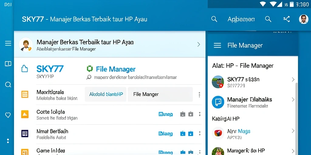Image resolution: width=311 pixels, height=155 pixels.
Task: Click the blue link in Cotte Iolgia row
Action: (x=166, y=114)
